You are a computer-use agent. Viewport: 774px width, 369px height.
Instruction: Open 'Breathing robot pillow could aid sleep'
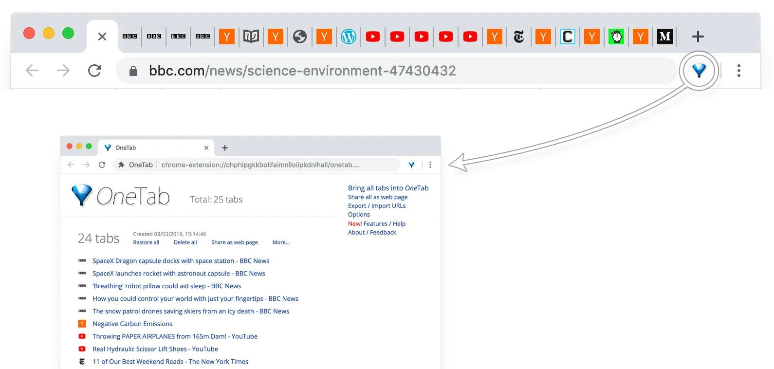coord(166,286)
